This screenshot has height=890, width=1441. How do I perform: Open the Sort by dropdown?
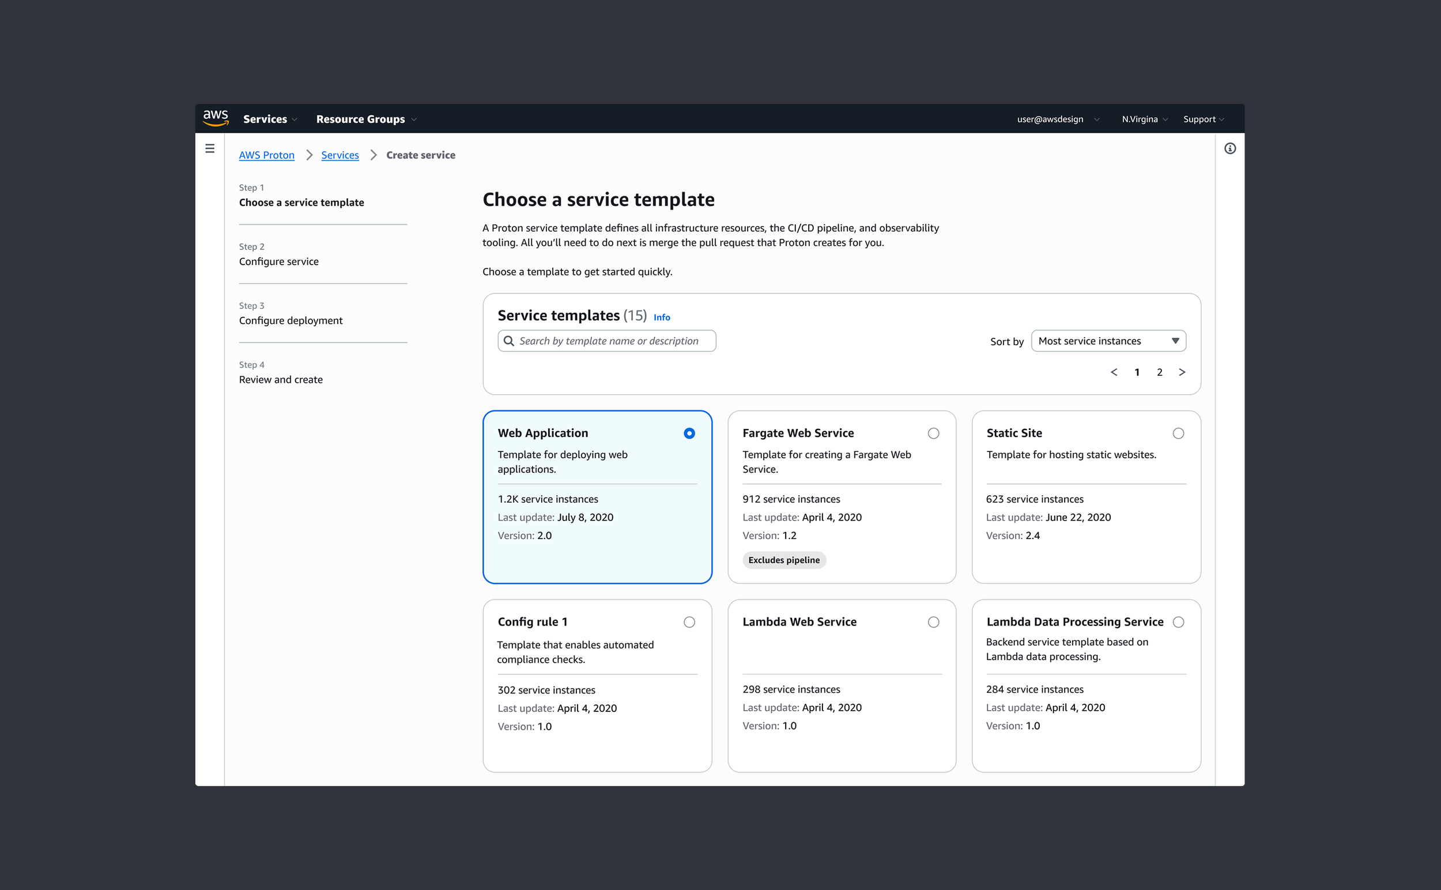pos(1108,341)
